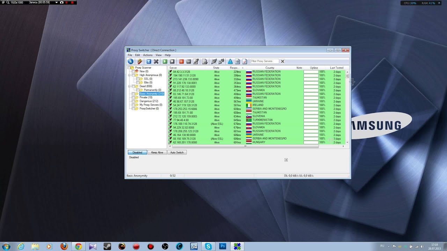
Task: Click the Proxy Switcher taskbar icon
Action: pyautogui.click(x=237, y=246)
